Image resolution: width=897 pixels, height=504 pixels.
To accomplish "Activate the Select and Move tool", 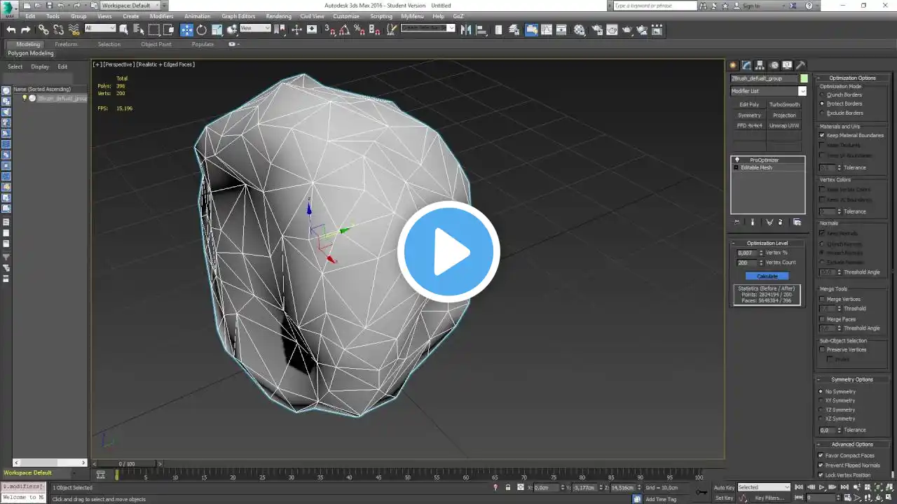I will click(186, 29).
